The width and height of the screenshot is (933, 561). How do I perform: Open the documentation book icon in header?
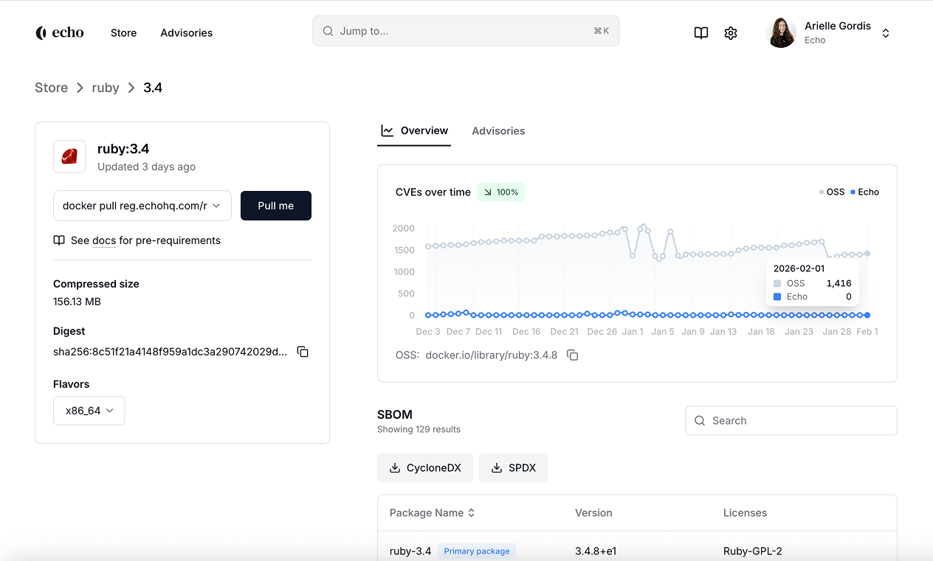[701, 33]
